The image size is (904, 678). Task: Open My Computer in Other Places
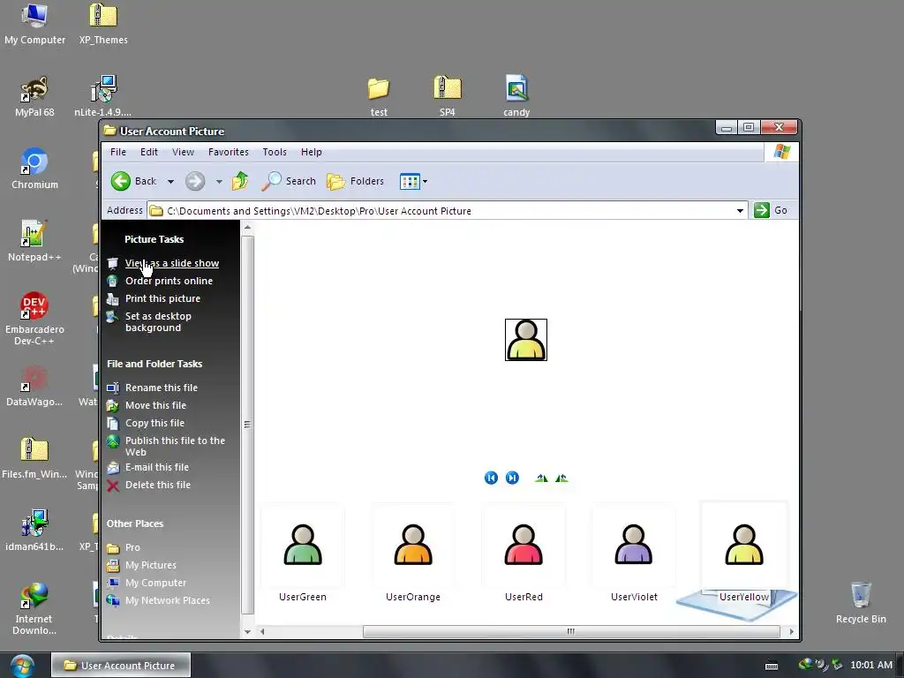click(155, 583)
